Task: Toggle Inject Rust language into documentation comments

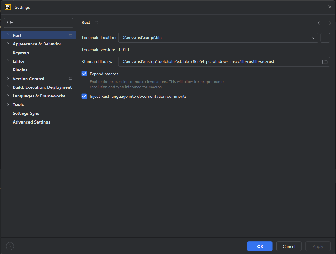Action: click(84, 96)
